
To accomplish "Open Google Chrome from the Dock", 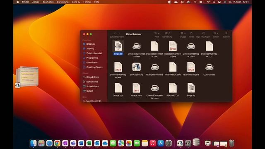I will tap(57, 143).
